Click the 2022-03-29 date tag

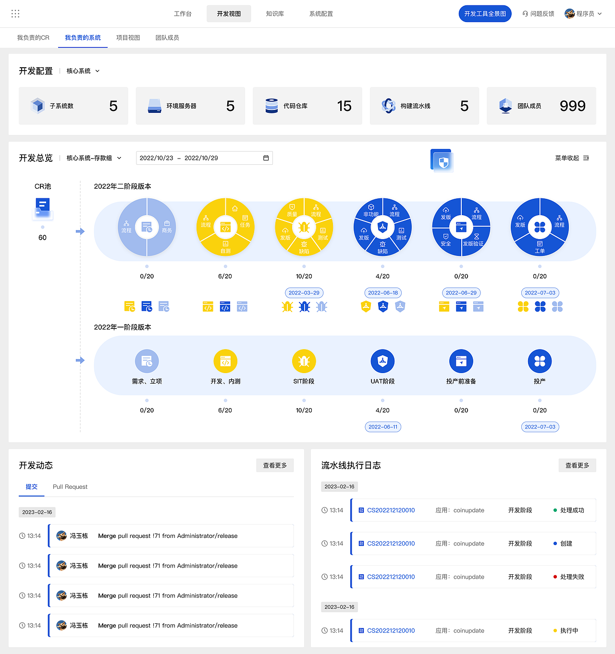(304, 293)
